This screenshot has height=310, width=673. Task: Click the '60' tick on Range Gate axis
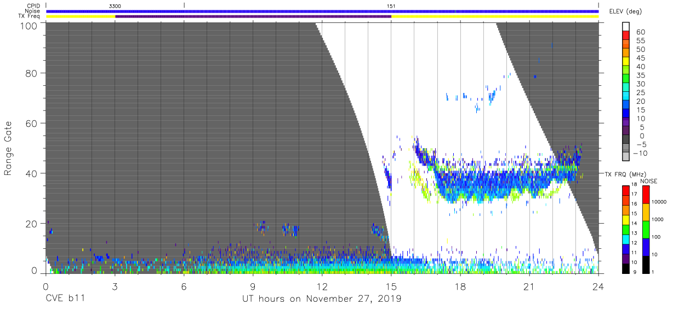point(31,122)
